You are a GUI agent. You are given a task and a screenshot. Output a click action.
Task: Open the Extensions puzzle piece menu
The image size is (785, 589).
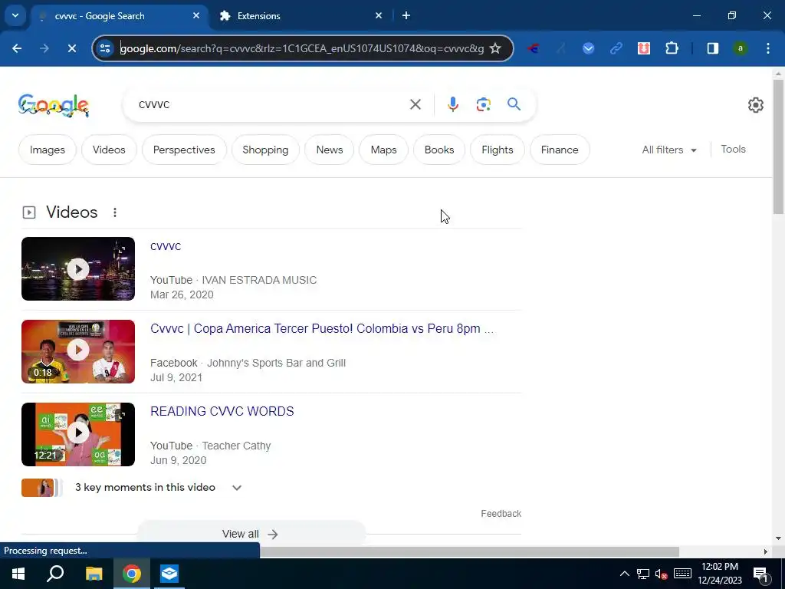click(x=672, y=48)
